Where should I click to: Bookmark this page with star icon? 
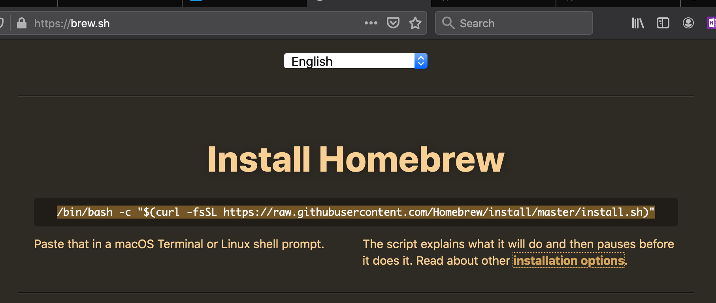pyautogui.click(x=415, y=23)
